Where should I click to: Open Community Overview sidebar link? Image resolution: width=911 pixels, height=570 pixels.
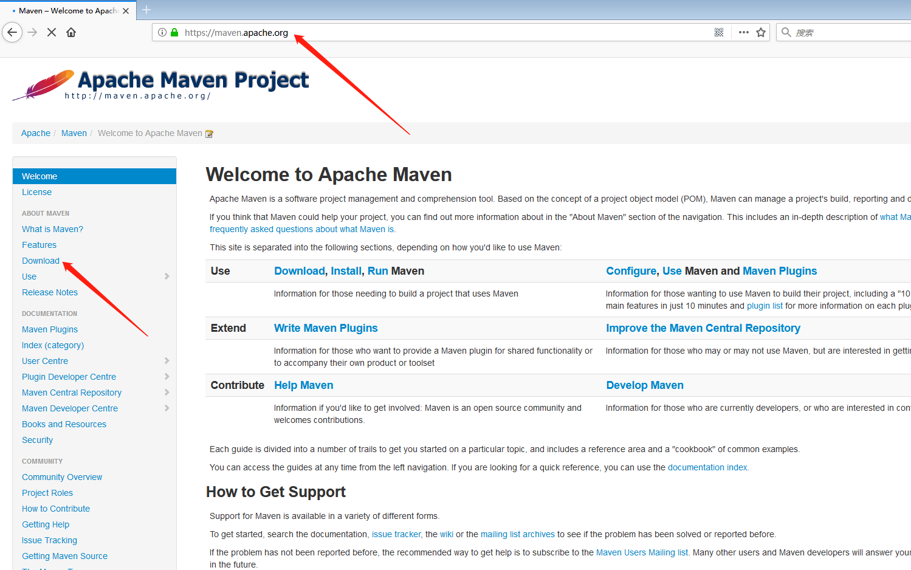click(62, 477)
